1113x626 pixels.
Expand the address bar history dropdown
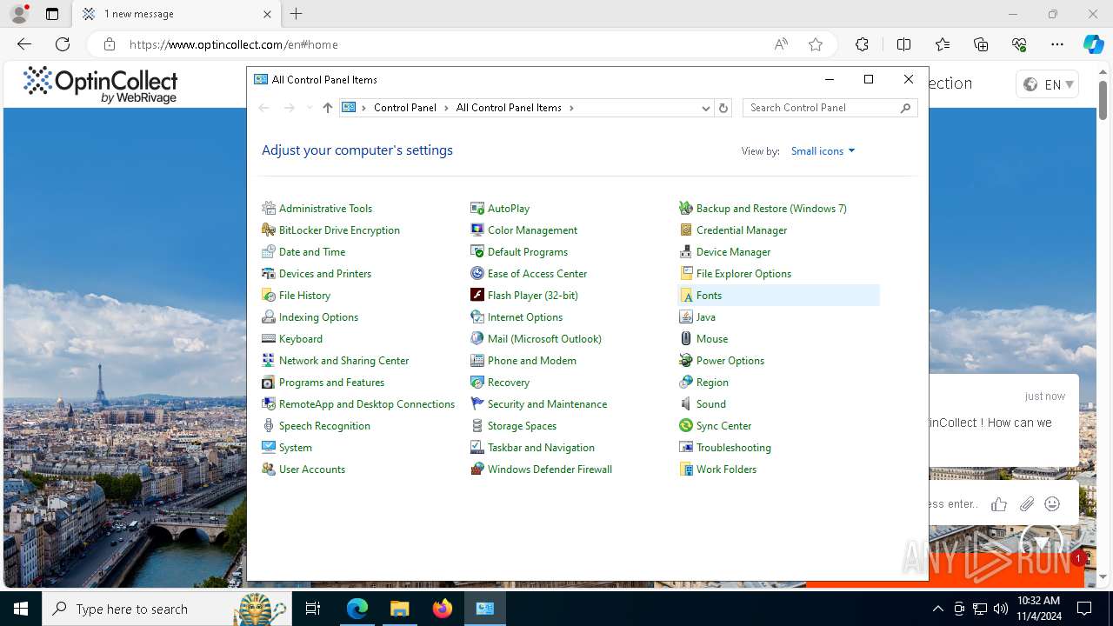point(706,108)
